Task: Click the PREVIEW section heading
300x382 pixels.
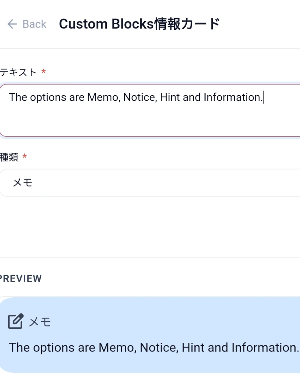Action: [21, 279]
